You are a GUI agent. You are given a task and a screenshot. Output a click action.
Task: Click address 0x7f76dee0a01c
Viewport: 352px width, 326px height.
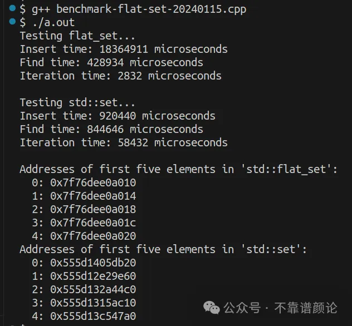point(93,223)
